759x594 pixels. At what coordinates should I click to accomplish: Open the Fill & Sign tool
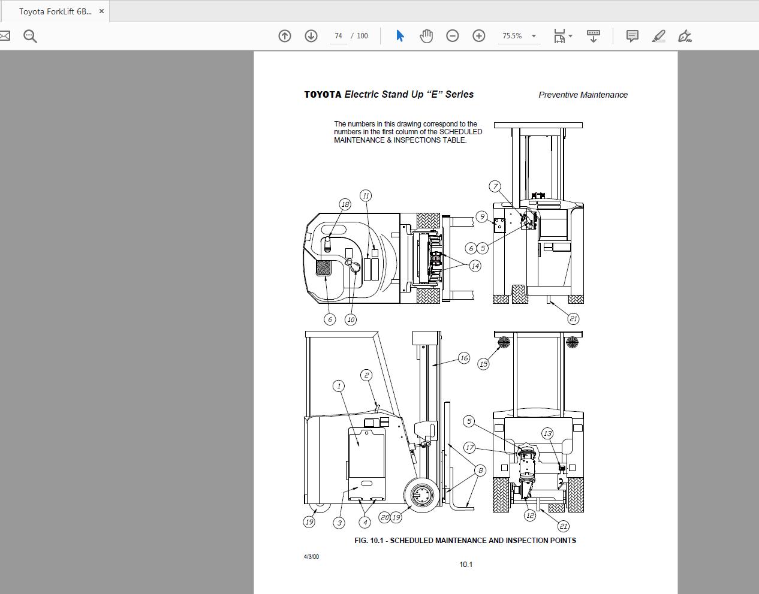click(685, 36)
